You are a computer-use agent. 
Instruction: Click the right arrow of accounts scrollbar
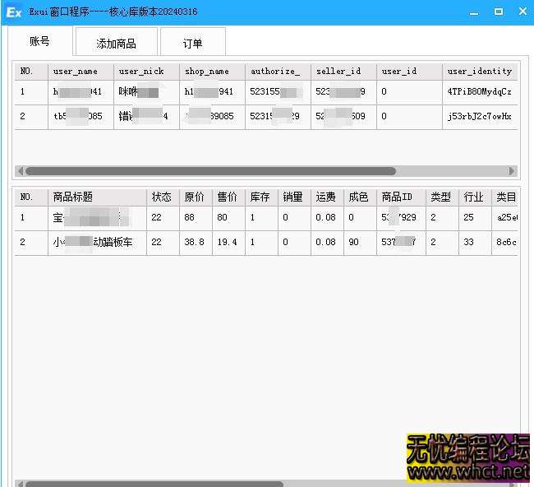(512, 171)
